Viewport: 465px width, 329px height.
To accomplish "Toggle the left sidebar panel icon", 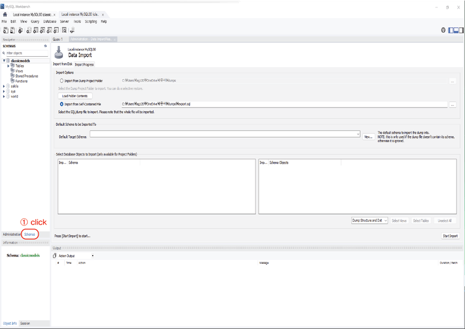I will [x=451, y=30].
